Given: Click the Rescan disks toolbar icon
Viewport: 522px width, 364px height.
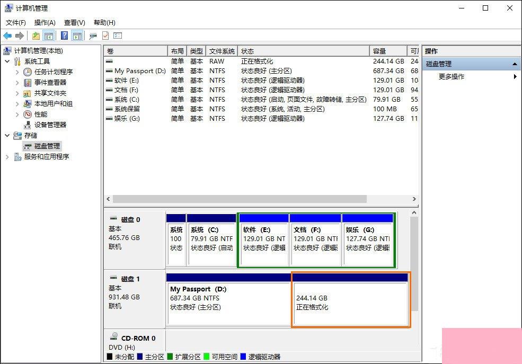Looking at the screenshot, I should tap(93, 35).
